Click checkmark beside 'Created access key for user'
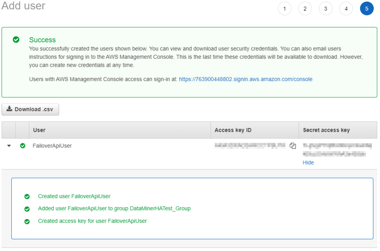Image resolution: width=380 pixels, height=251 pixels. pyautogui.click(x=27, y=222)
